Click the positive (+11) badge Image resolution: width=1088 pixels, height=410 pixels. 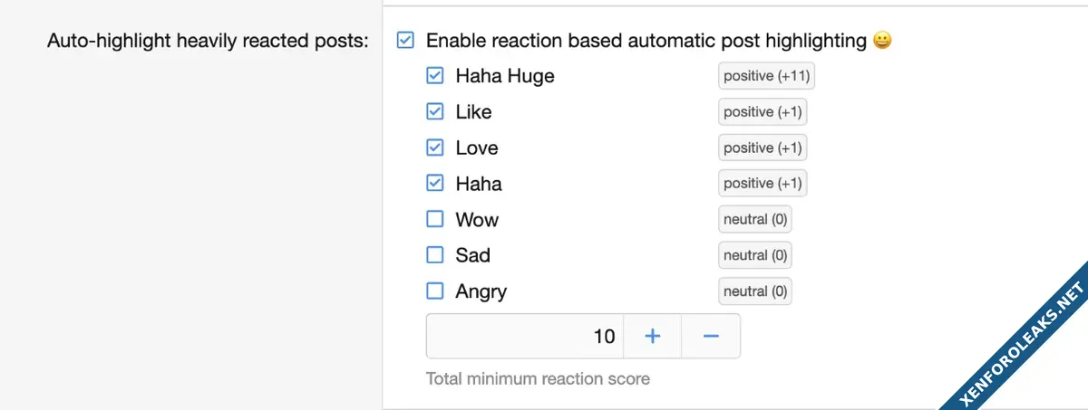766,76
